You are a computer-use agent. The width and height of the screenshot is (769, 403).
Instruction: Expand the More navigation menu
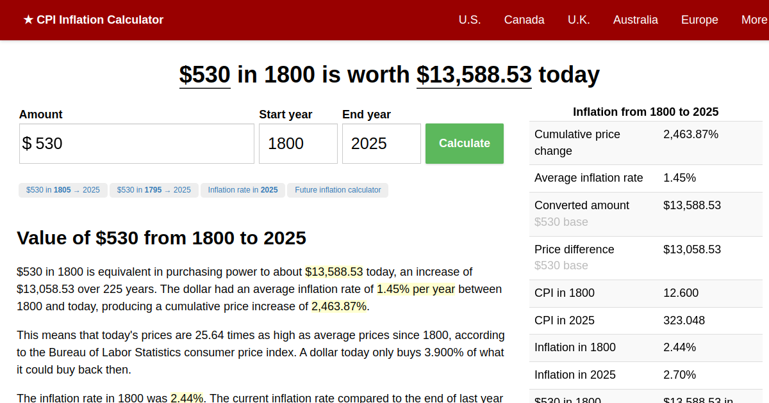click(x=754, y=20)
